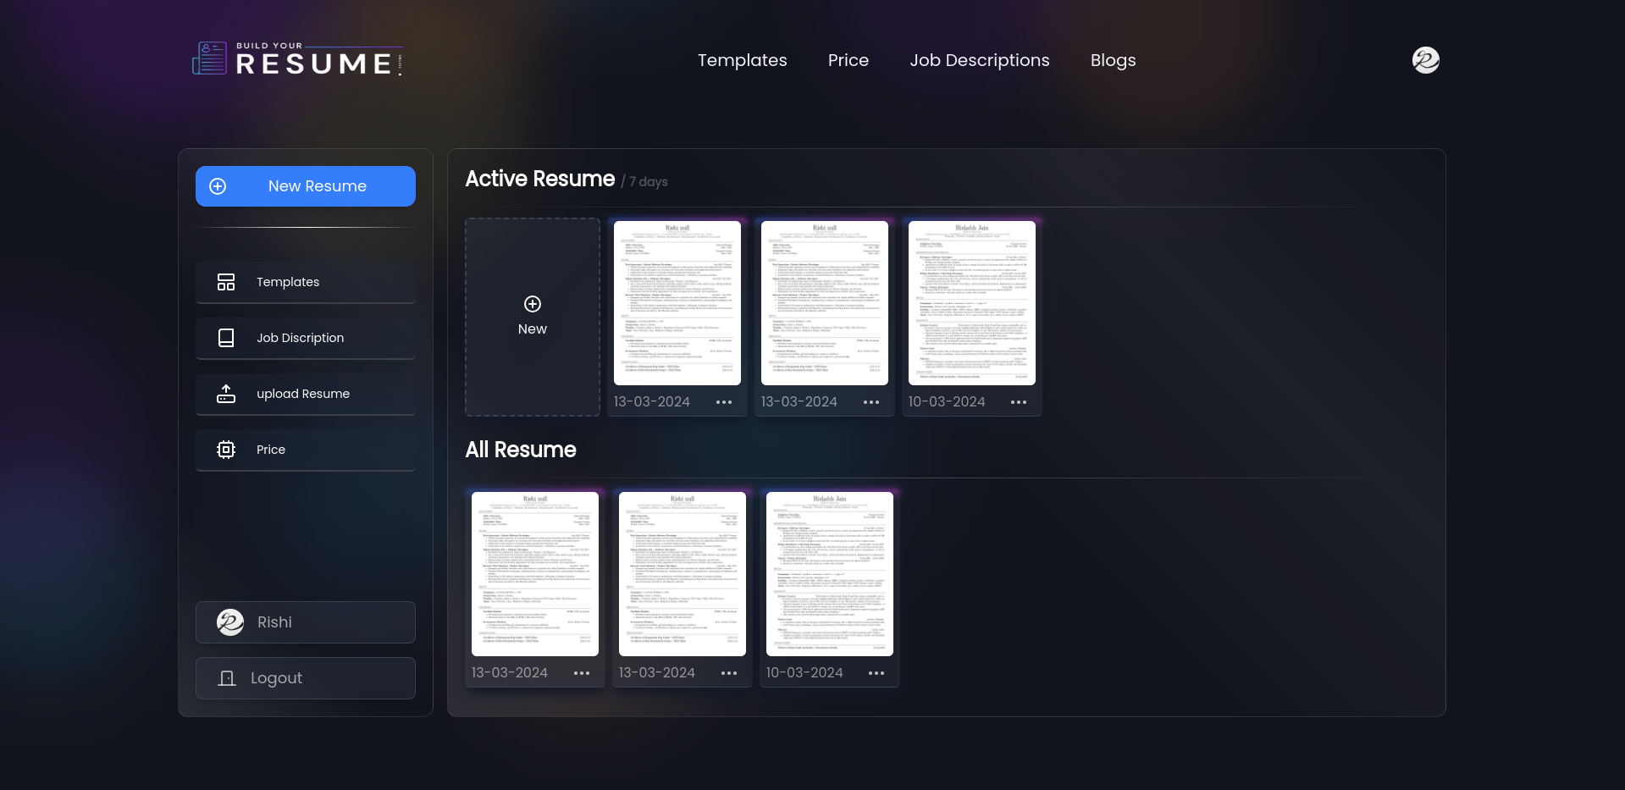Log out using the Logout button
The image size is (1625, 790).
point(306,678)
